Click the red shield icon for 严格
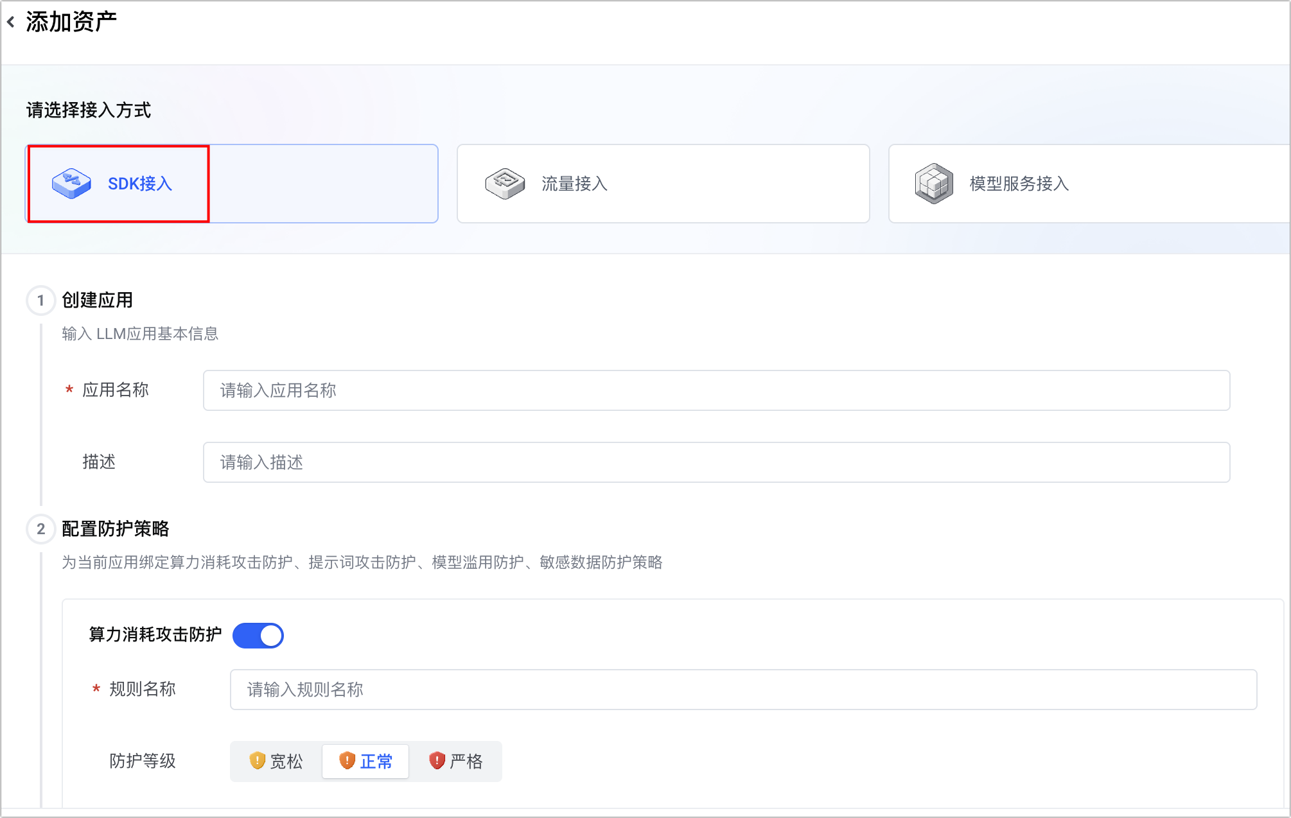 click(437, 761)
